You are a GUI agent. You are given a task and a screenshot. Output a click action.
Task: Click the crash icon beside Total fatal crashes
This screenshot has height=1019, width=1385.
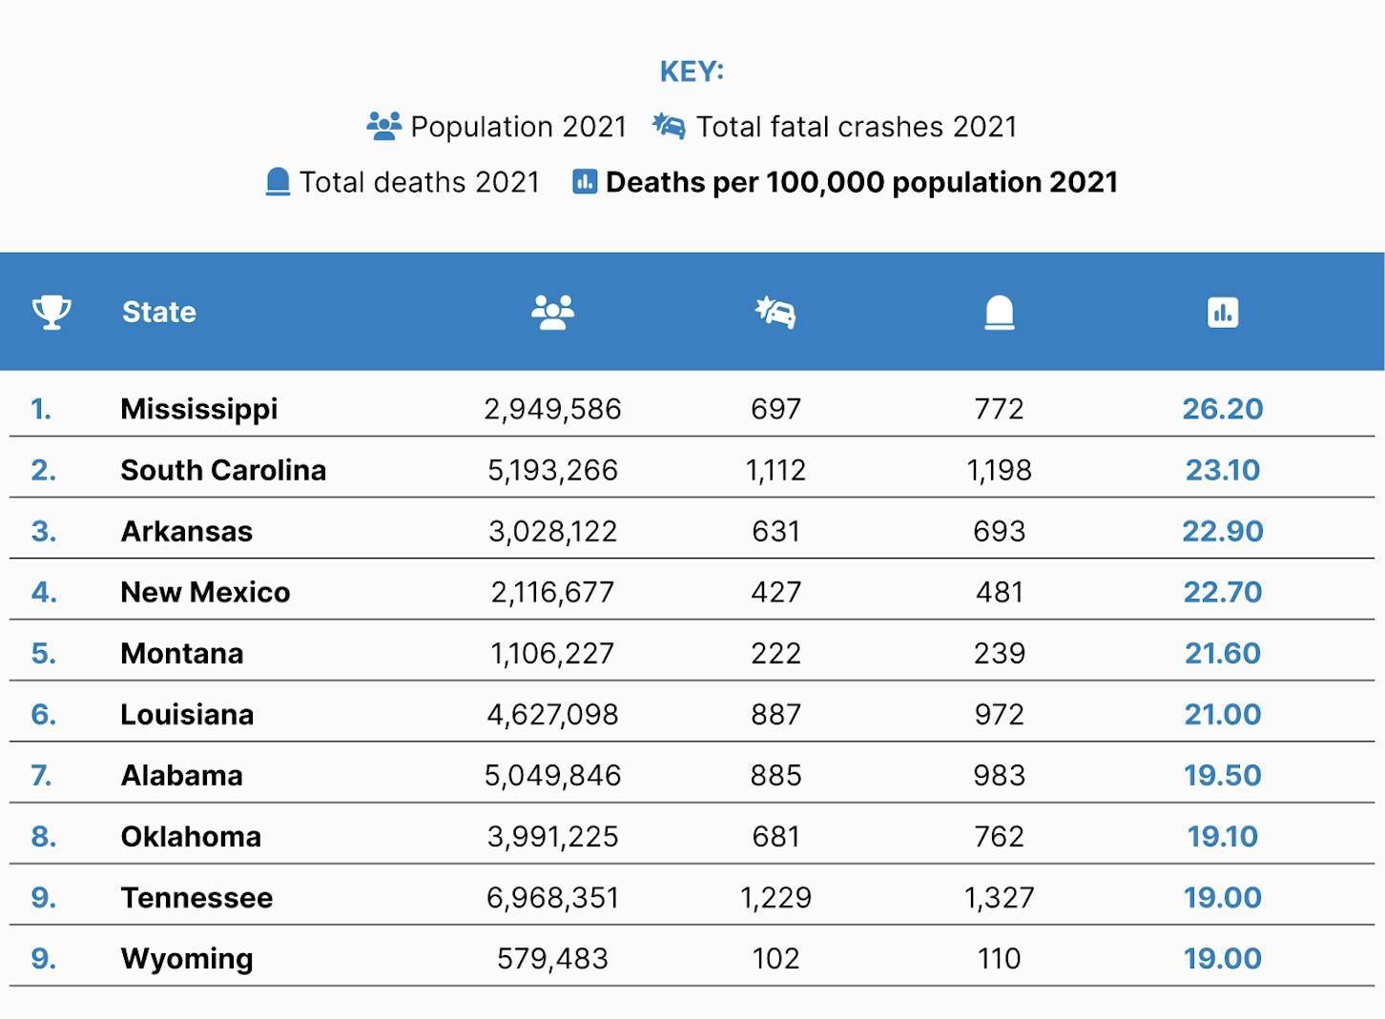point(669,126)
